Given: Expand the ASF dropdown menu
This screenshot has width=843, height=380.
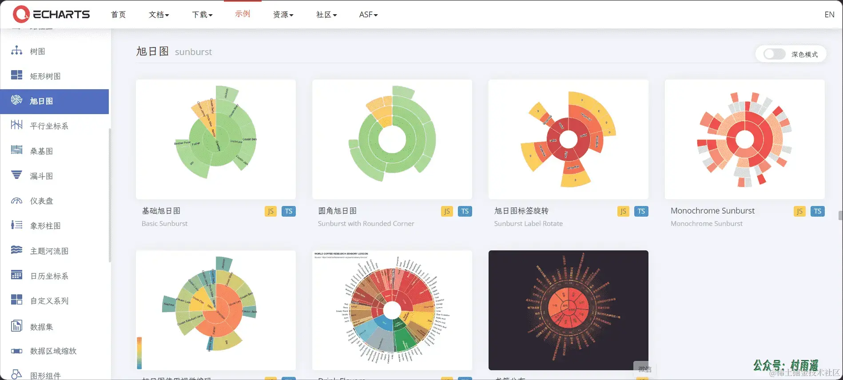Looking at the screenshot, I should pos(368,15).
